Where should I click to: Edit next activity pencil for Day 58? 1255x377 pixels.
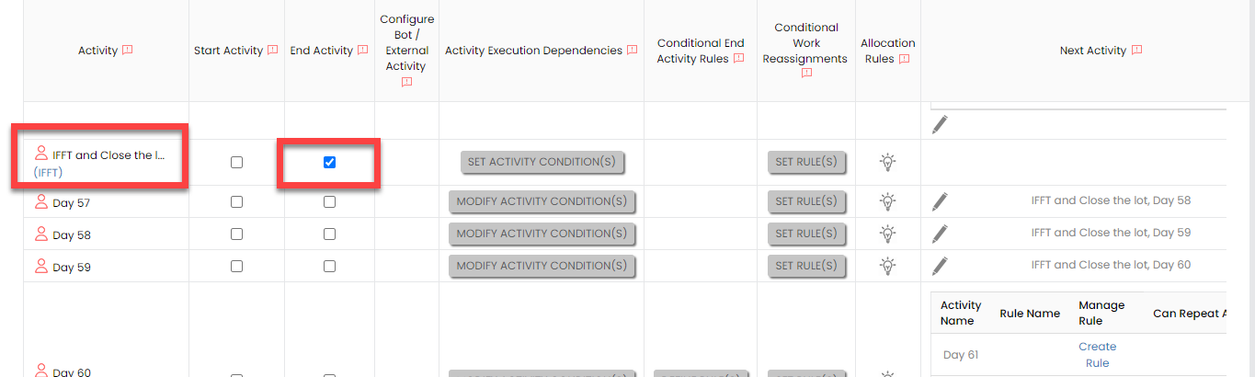(x=940, y=234)
